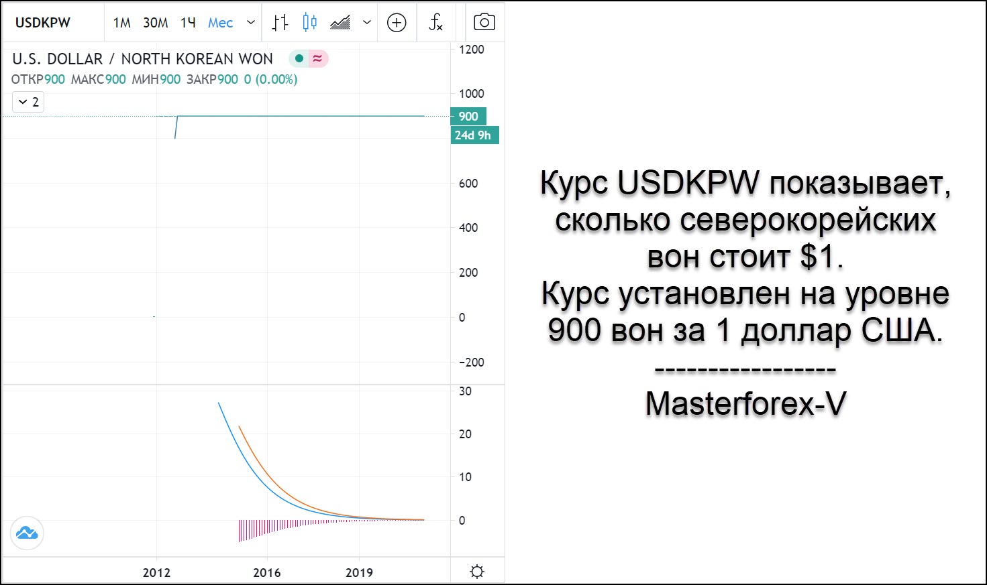
Task: Open the indicators fx icon
Action: (x=436, y=23)
